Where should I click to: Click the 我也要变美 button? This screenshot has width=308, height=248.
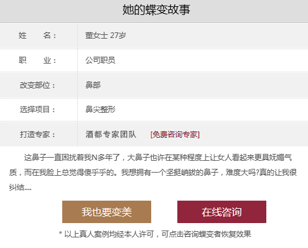[x=106, y=212]
